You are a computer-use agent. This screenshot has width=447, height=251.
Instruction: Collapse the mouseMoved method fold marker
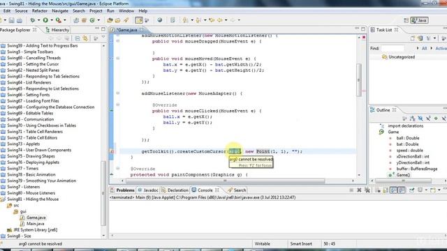tap(118, 59)
